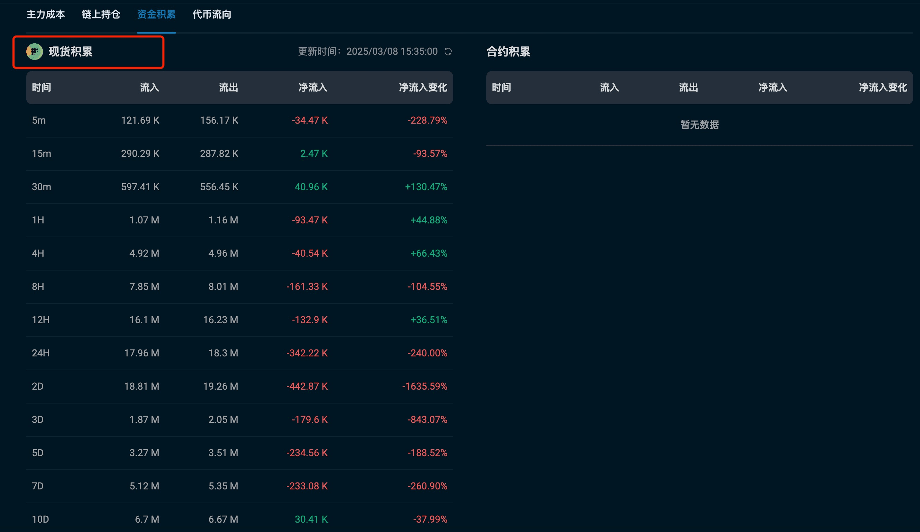Click the 2.47 K net inflow
Image resolution: width=920 pixels, height=532 pixels.
[x=314, y=154]
